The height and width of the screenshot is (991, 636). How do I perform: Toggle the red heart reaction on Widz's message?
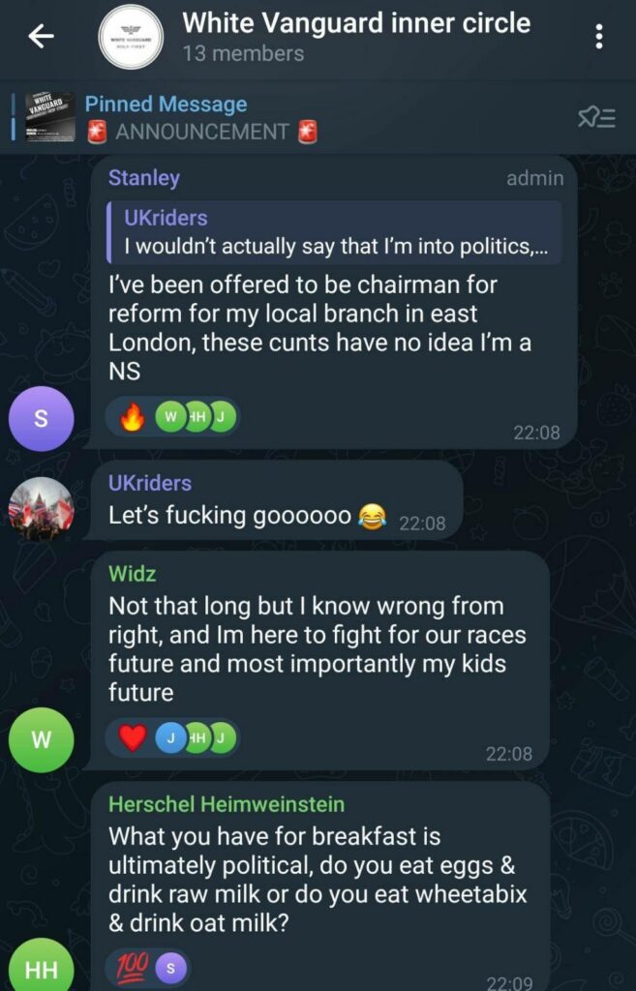coord(133,739)
